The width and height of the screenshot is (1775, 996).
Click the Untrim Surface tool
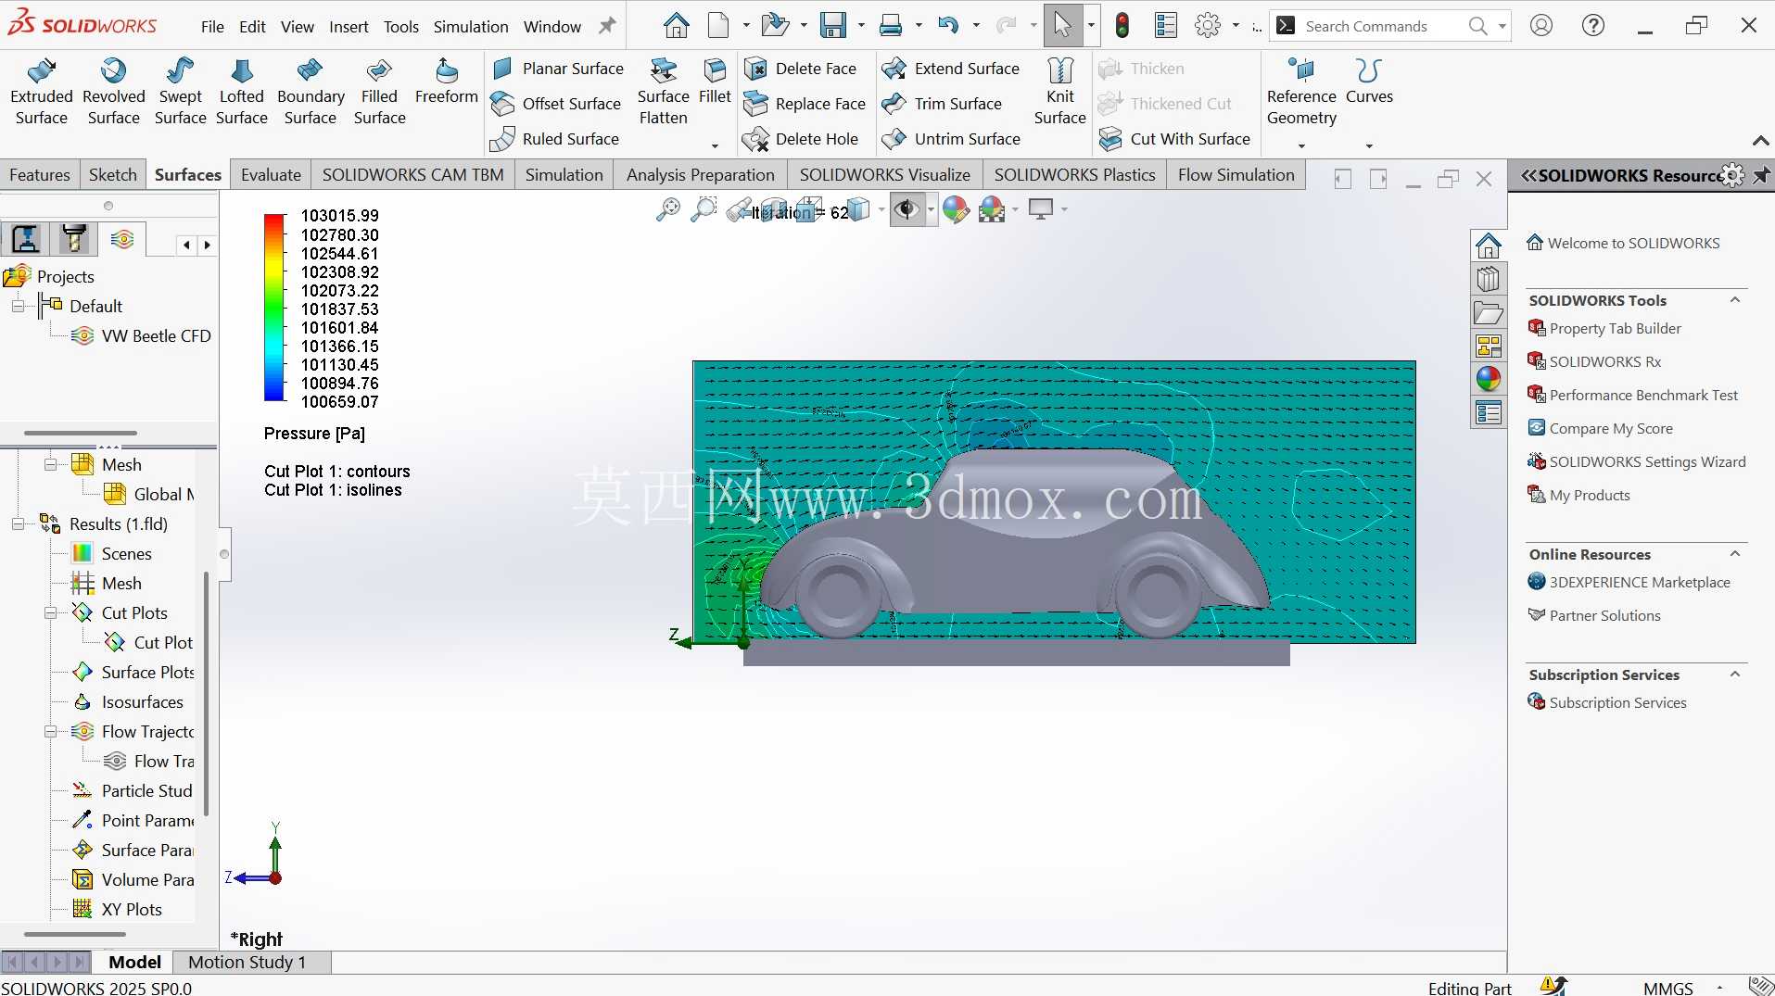952,139
